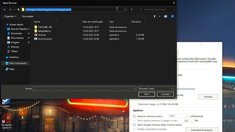Go back with the left arrow
235x132 pixels.
(5, 10)
